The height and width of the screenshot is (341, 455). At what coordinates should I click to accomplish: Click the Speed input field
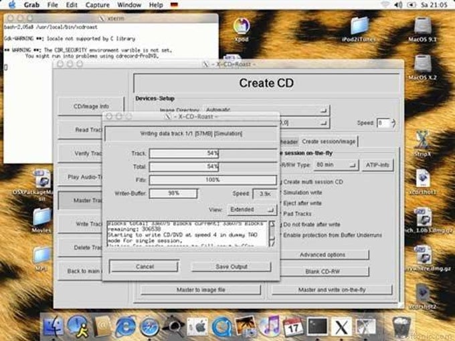pos(383,123)
